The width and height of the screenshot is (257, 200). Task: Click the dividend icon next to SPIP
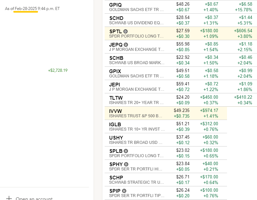coord(124,191)
